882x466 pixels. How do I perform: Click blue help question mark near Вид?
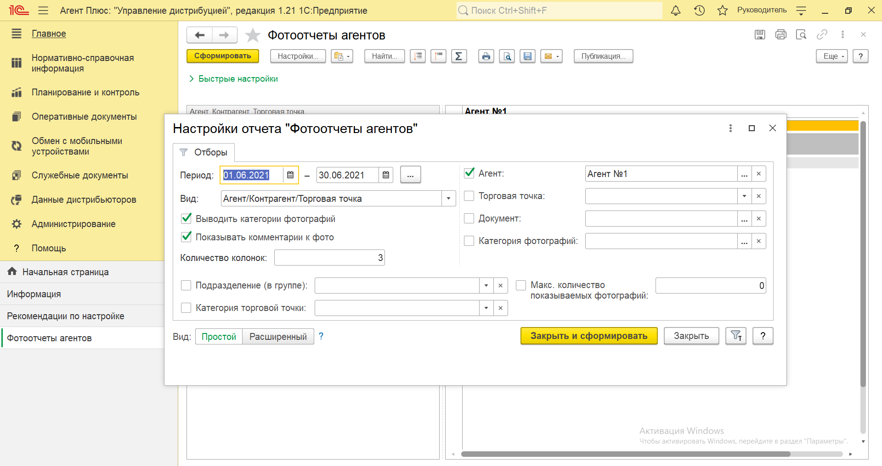coord(321,336)
